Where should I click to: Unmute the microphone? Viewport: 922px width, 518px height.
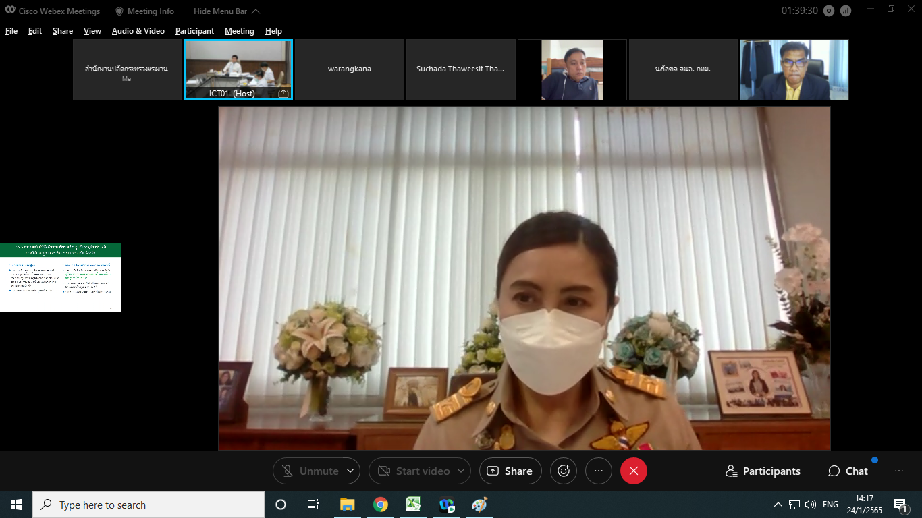point(310,471)
